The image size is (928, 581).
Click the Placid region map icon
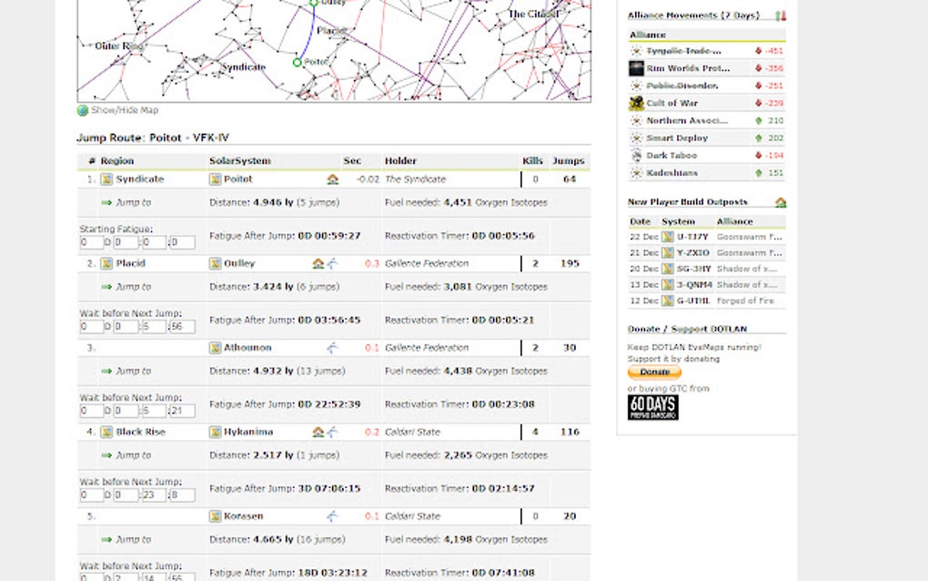pyautogui.click(x=107, y=263)
